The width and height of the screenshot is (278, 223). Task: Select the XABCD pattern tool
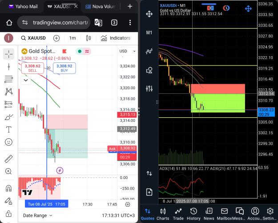point(9,91)
